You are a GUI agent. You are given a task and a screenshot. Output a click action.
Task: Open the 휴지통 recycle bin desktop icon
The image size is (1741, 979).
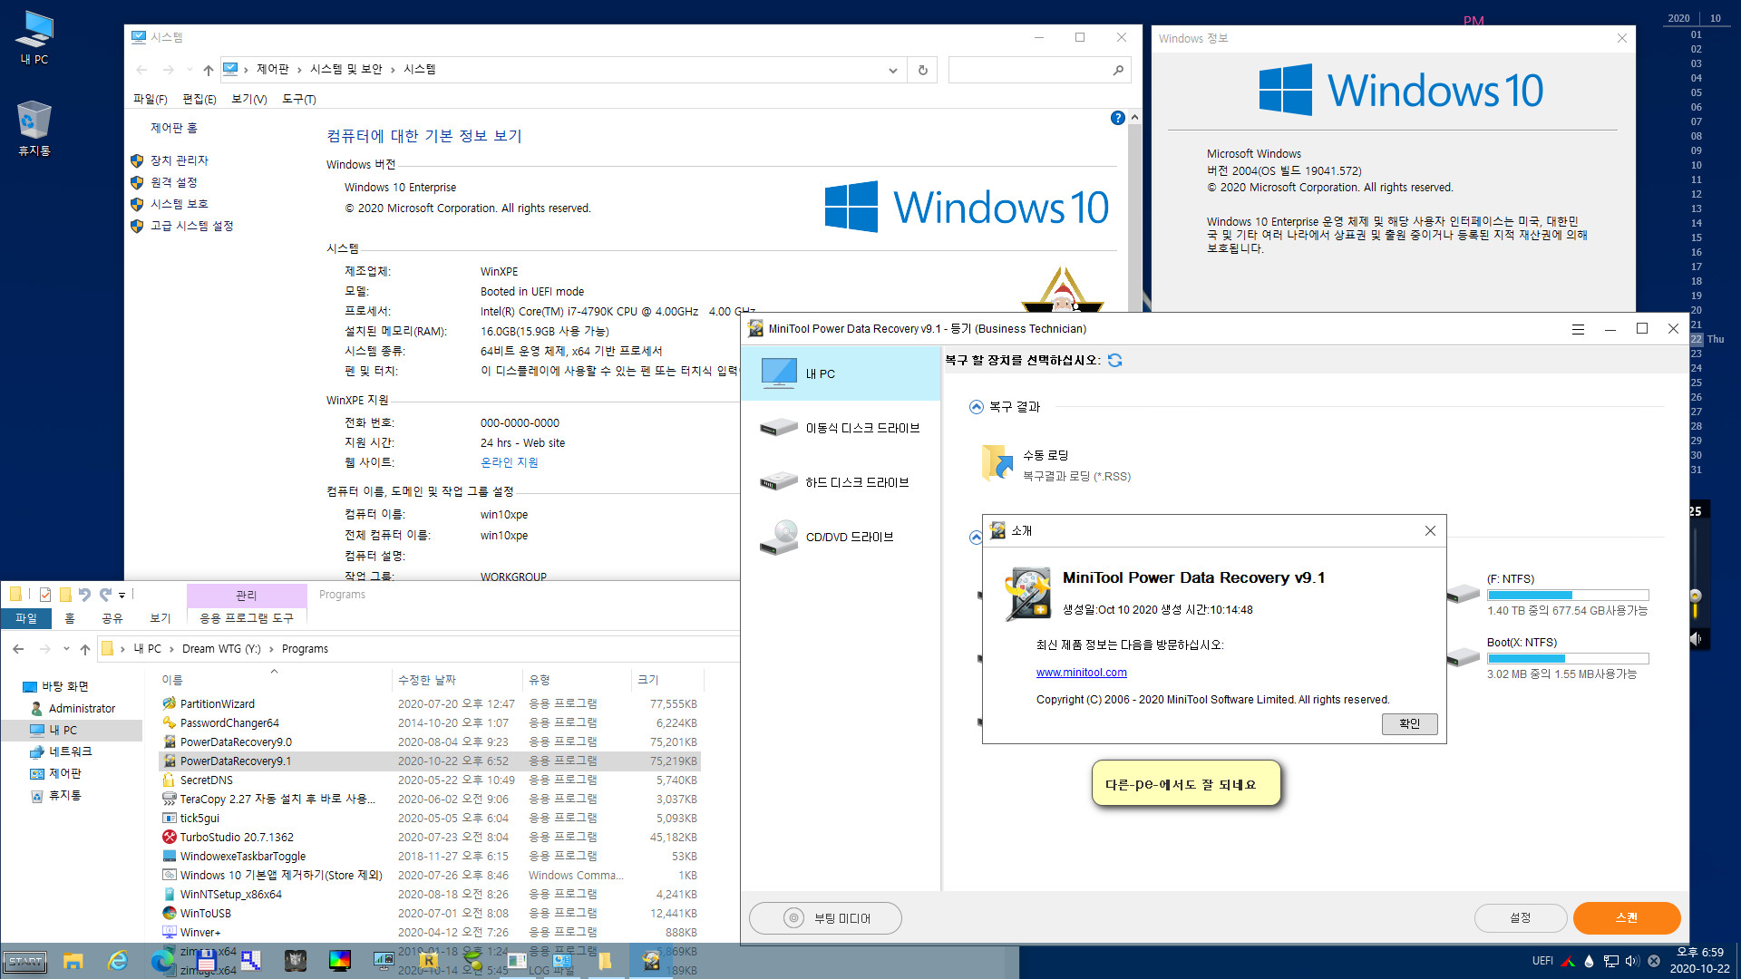coord(34,128)
